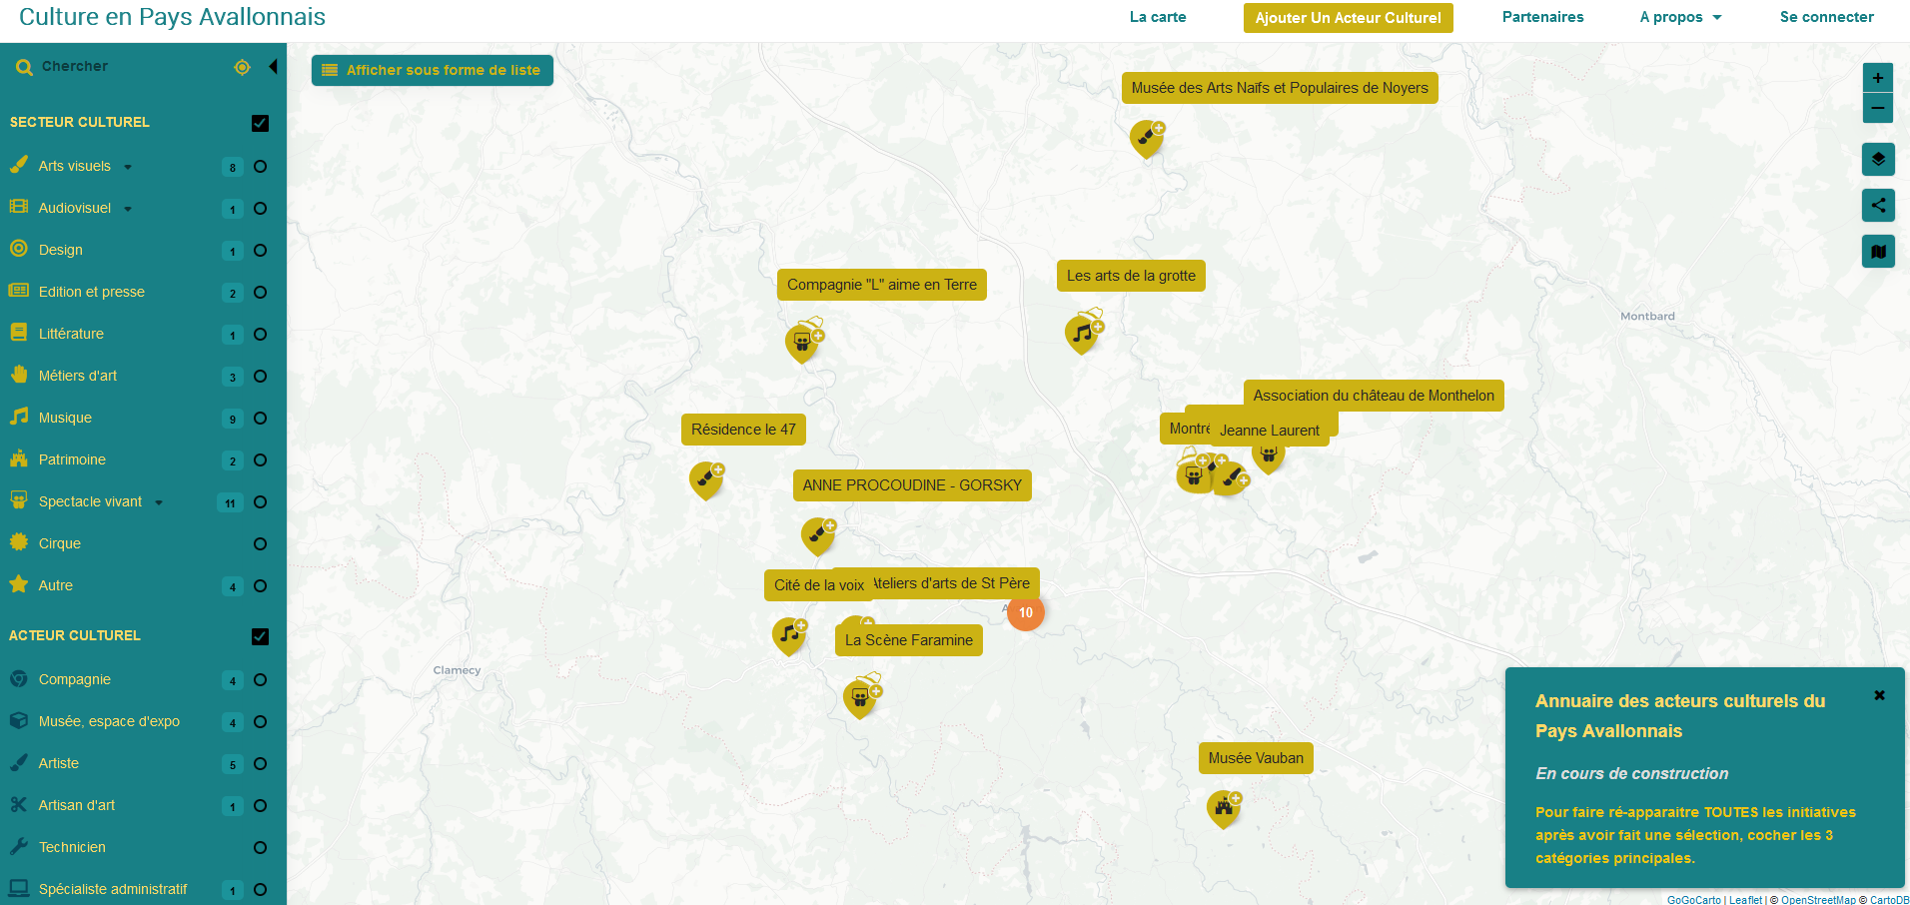Select the Musée Vauban map marker

[x=1224, y=808]
